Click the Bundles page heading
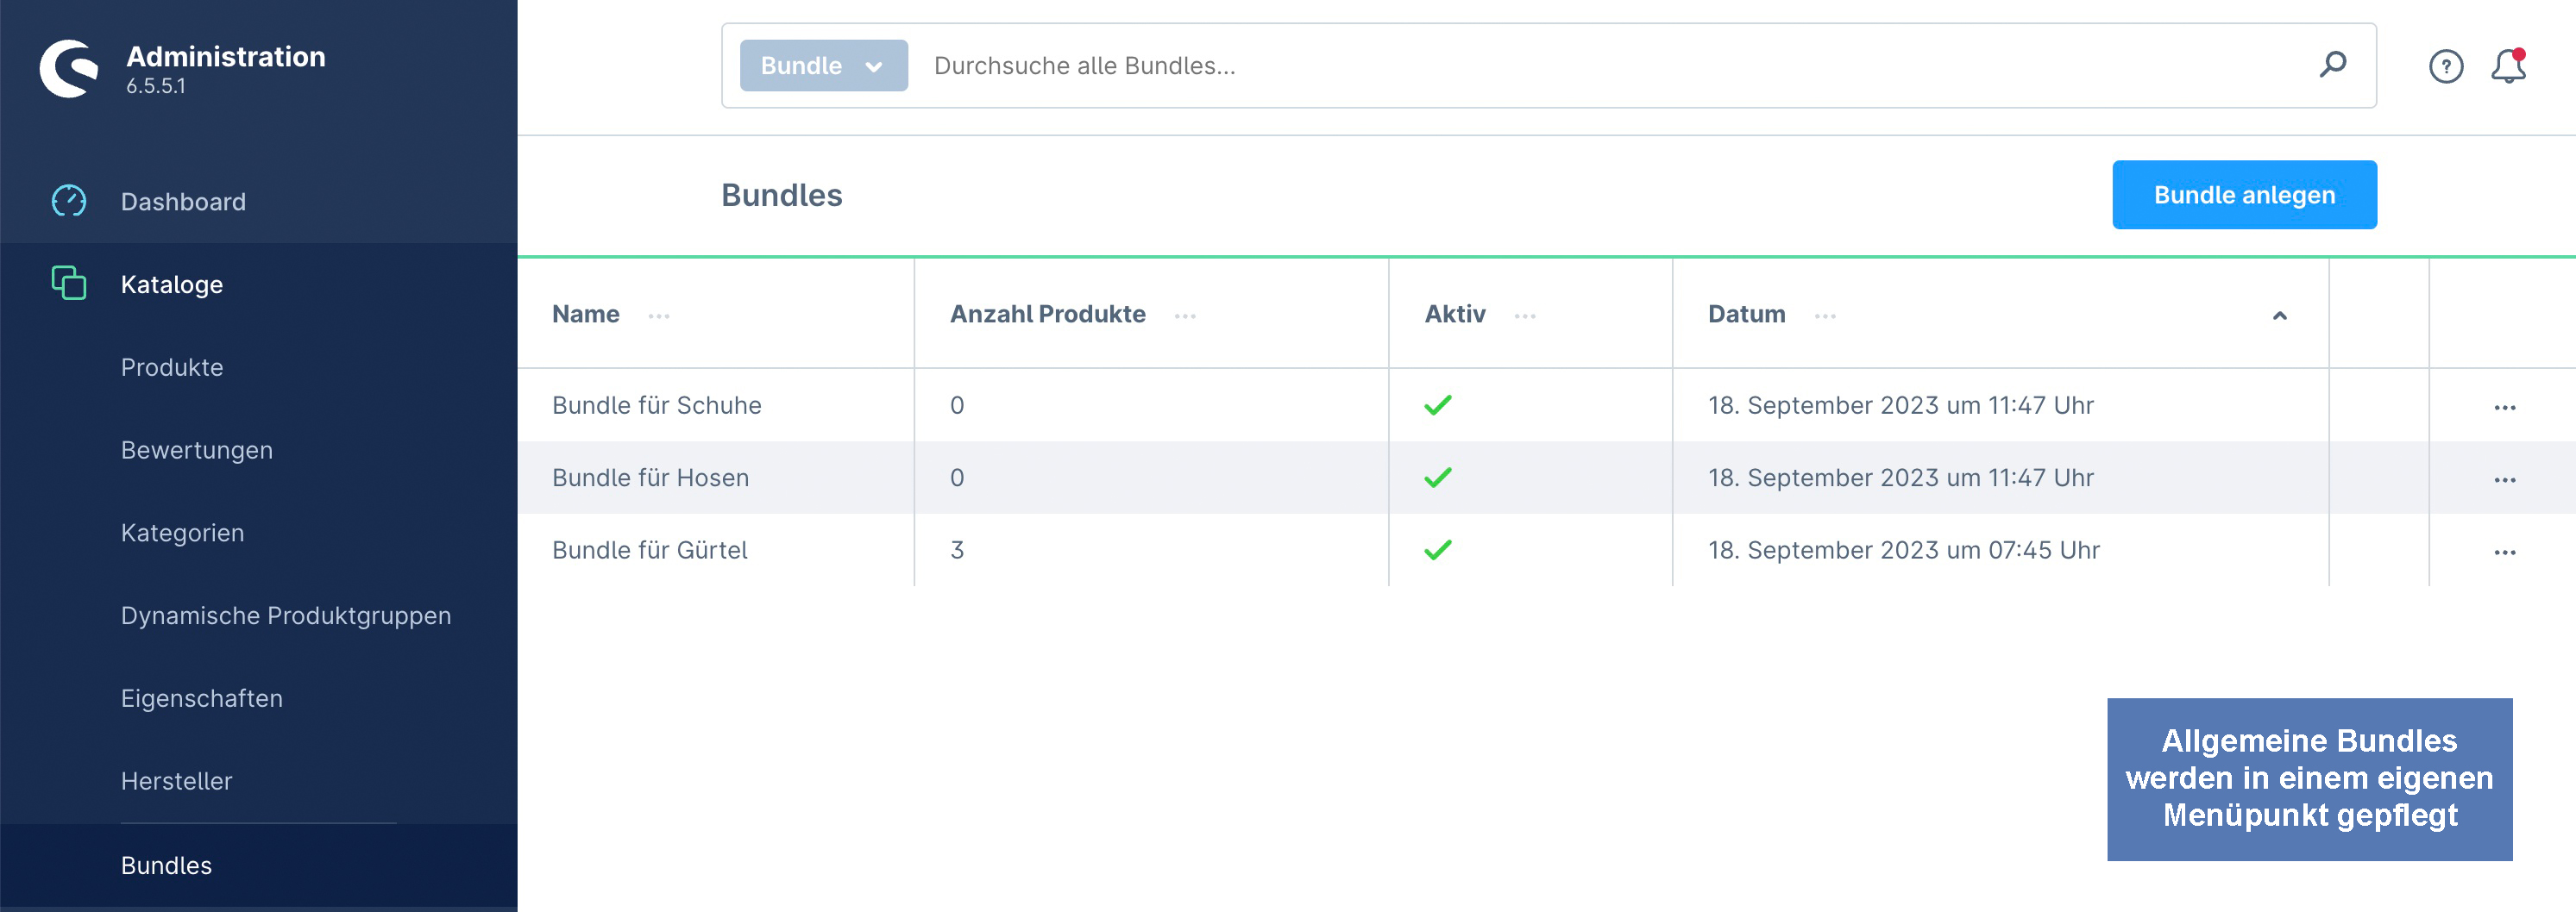 point(781,195)
